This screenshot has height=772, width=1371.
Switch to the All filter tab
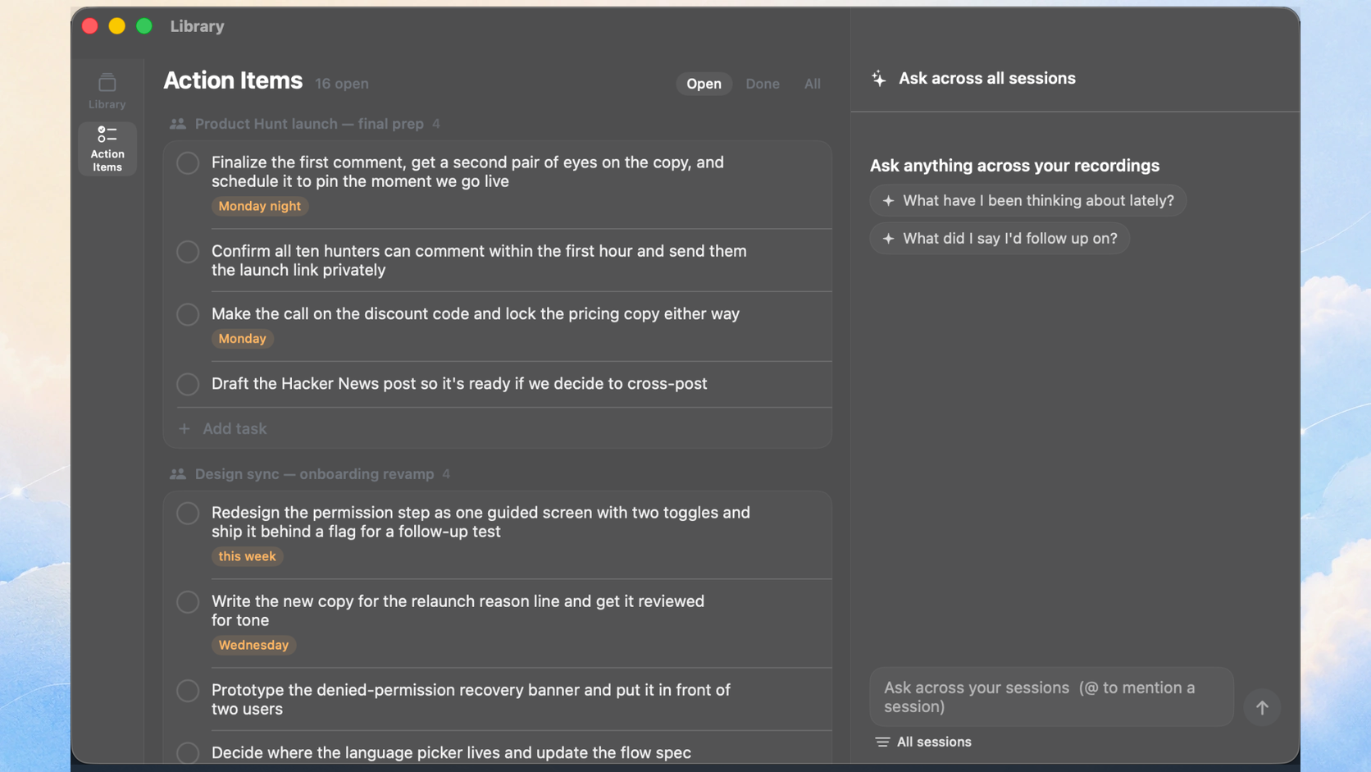(x=812, y=84)
